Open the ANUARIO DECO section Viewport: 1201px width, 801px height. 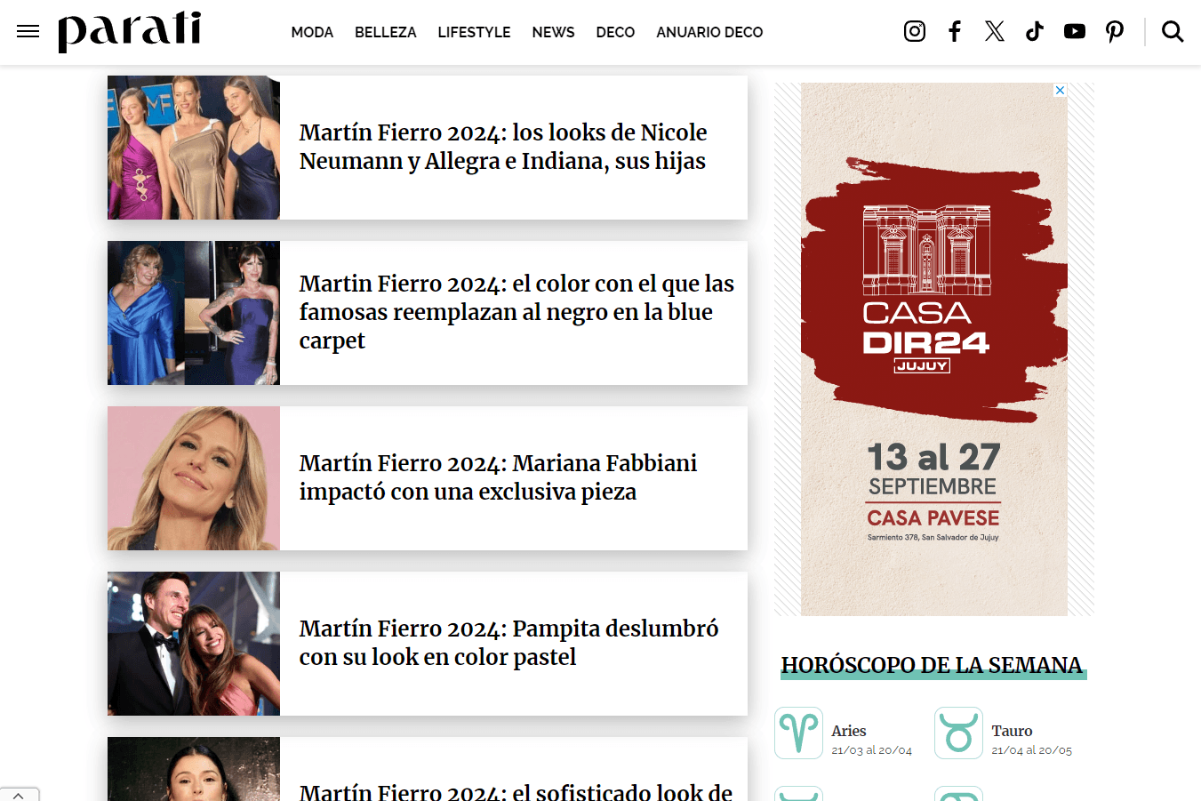709,32
